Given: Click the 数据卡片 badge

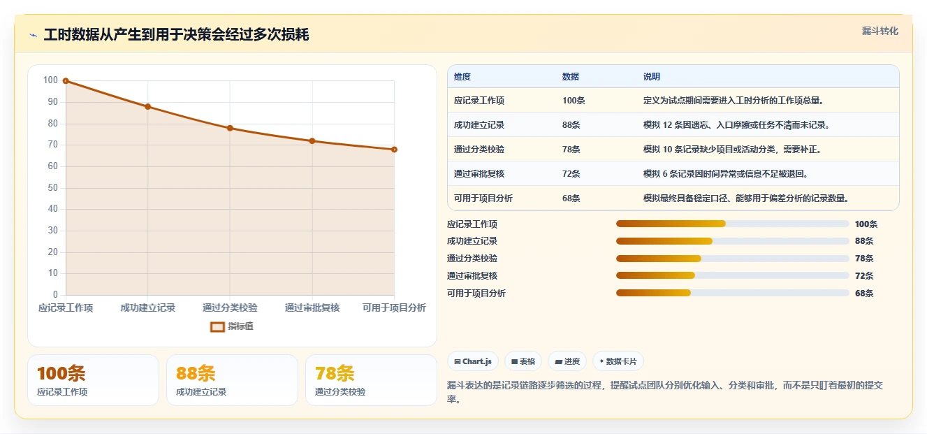Looking at the screenshot, I should (618, 361).
